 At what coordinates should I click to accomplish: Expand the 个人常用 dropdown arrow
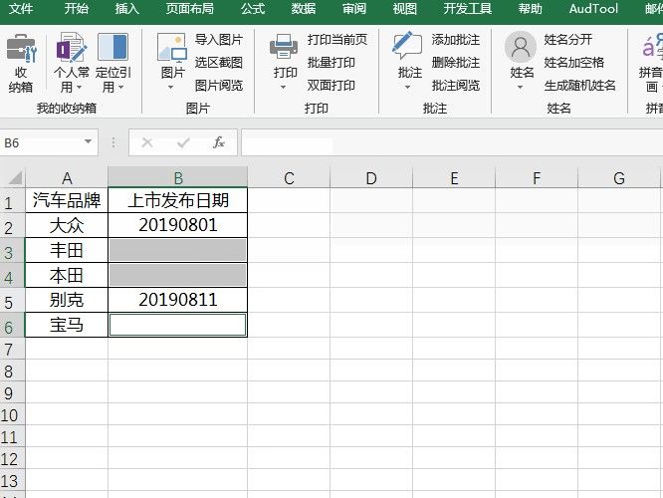pos(79,88)
